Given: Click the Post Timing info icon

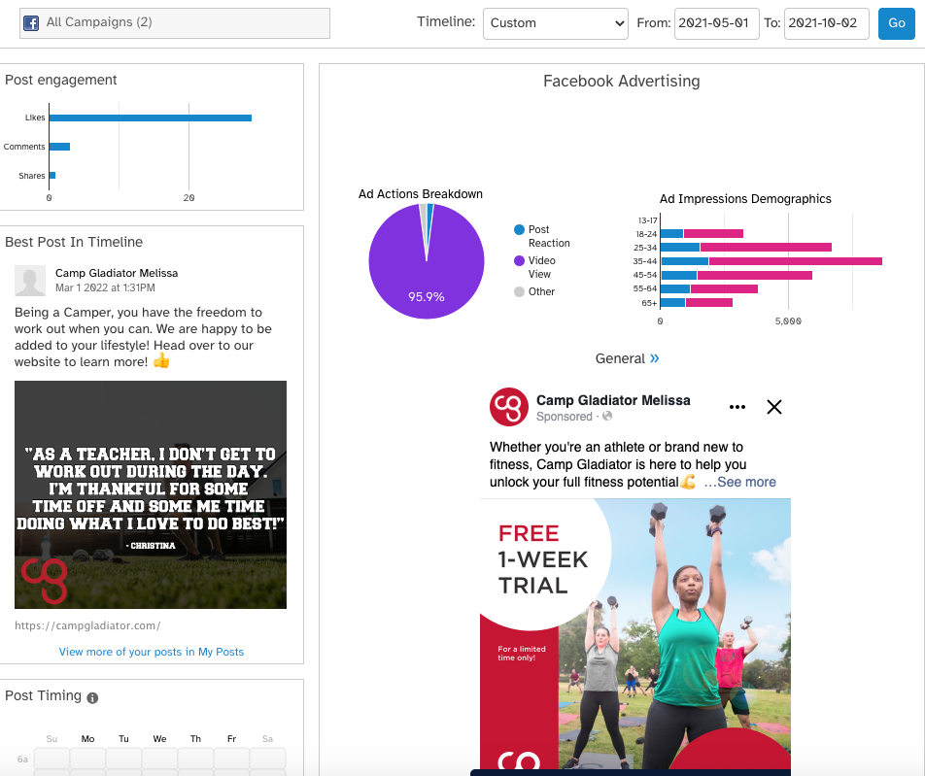Looking at the screenshot, I should (92, 698).
